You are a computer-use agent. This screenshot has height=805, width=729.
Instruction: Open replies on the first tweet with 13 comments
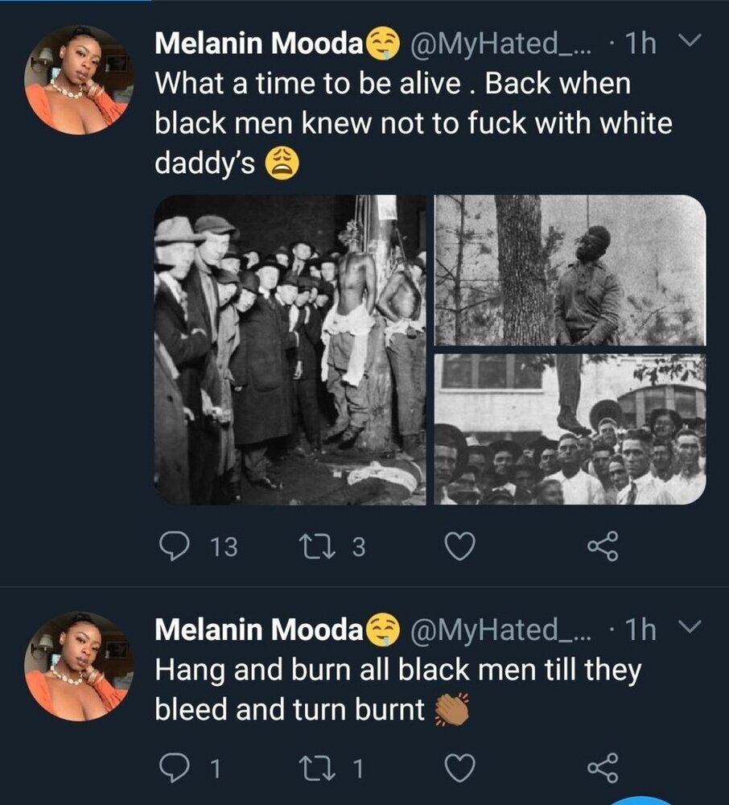[169, 547]
